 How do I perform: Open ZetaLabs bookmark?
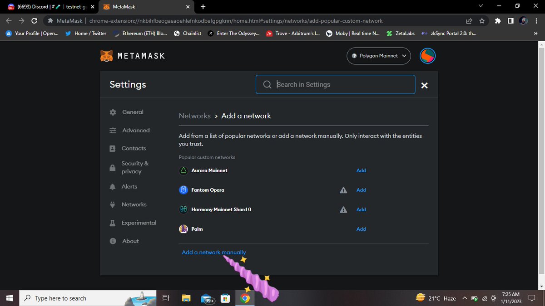[x=400, y=33]
